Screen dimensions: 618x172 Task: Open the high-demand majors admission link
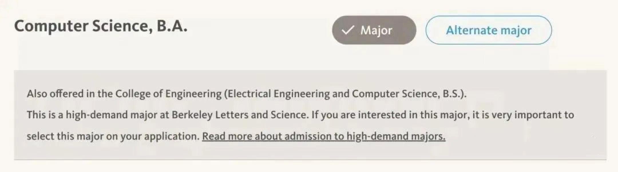click(323, 136)
